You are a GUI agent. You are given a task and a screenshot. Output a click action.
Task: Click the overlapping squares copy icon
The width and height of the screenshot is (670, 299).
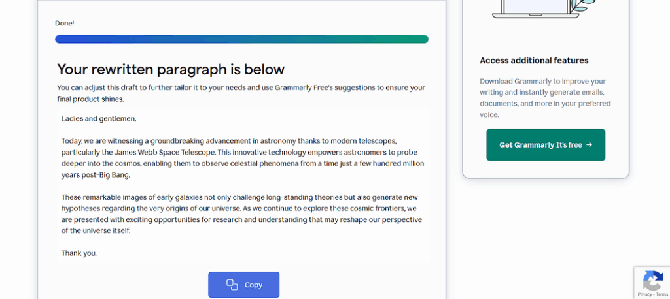tap(232, 285)
